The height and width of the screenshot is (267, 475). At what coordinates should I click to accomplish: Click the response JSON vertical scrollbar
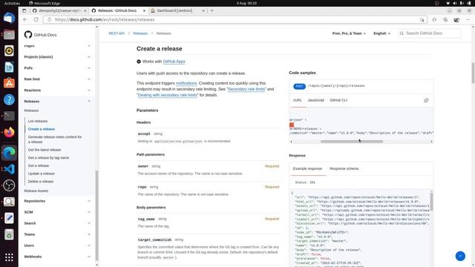pyautogui.click(x=431, y=201)
